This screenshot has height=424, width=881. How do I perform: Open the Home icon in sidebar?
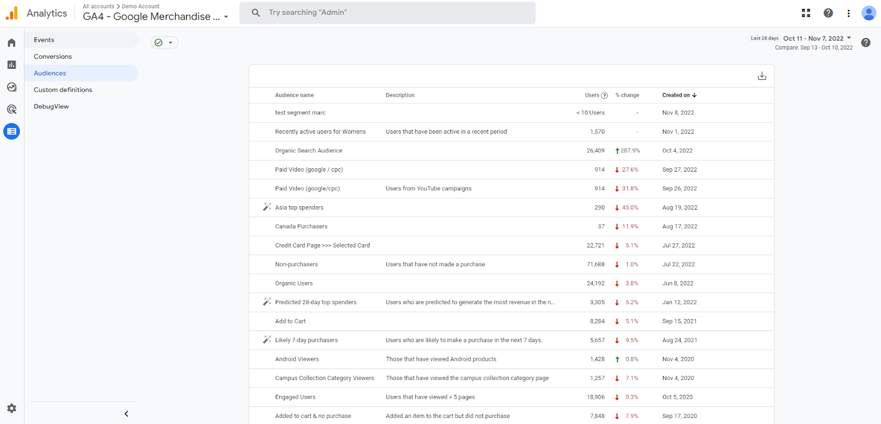(12, 42)
